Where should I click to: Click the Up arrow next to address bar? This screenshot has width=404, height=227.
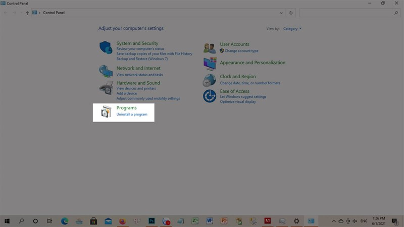pyautogui.click(x=27, y=13)
